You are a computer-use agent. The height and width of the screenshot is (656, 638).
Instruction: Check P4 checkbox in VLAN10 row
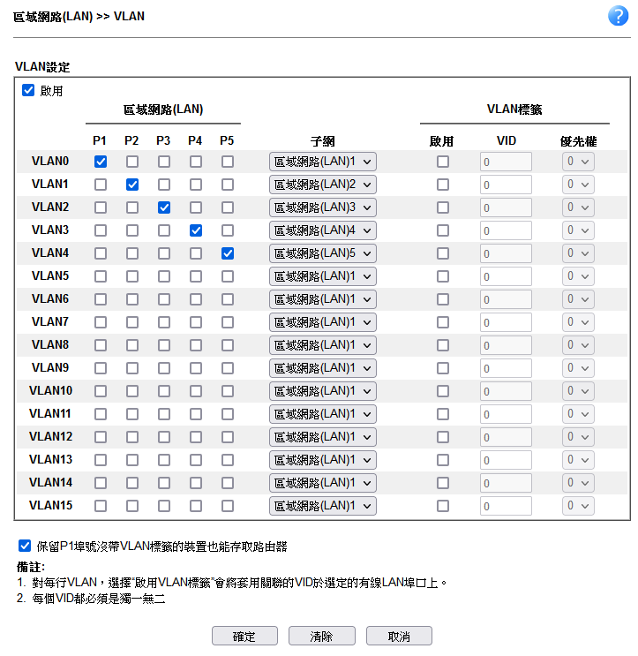[x=196, y=391]
